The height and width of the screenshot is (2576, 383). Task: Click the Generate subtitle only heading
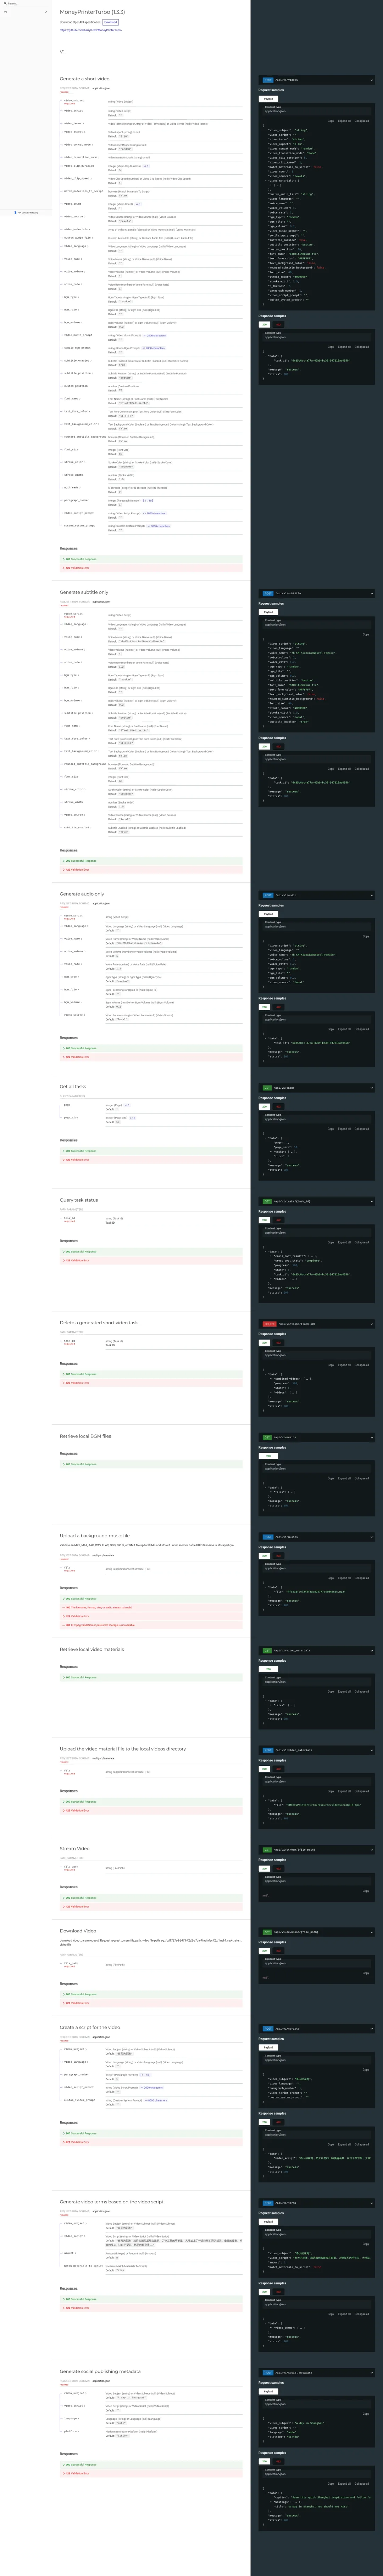pyautogui.click(x=84, y=592)
